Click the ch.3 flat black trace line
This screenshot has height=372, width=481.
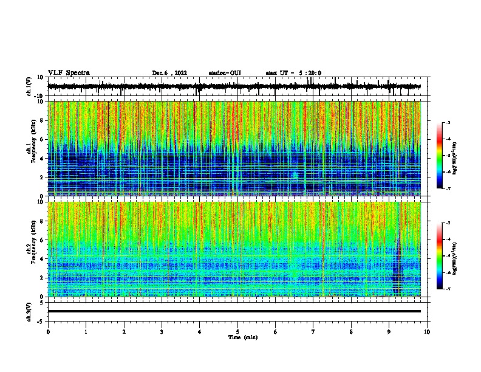(234, 311)
